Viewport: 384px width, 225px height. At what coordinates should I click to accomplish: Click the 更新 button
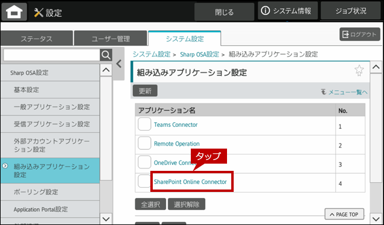pos(145,91)
